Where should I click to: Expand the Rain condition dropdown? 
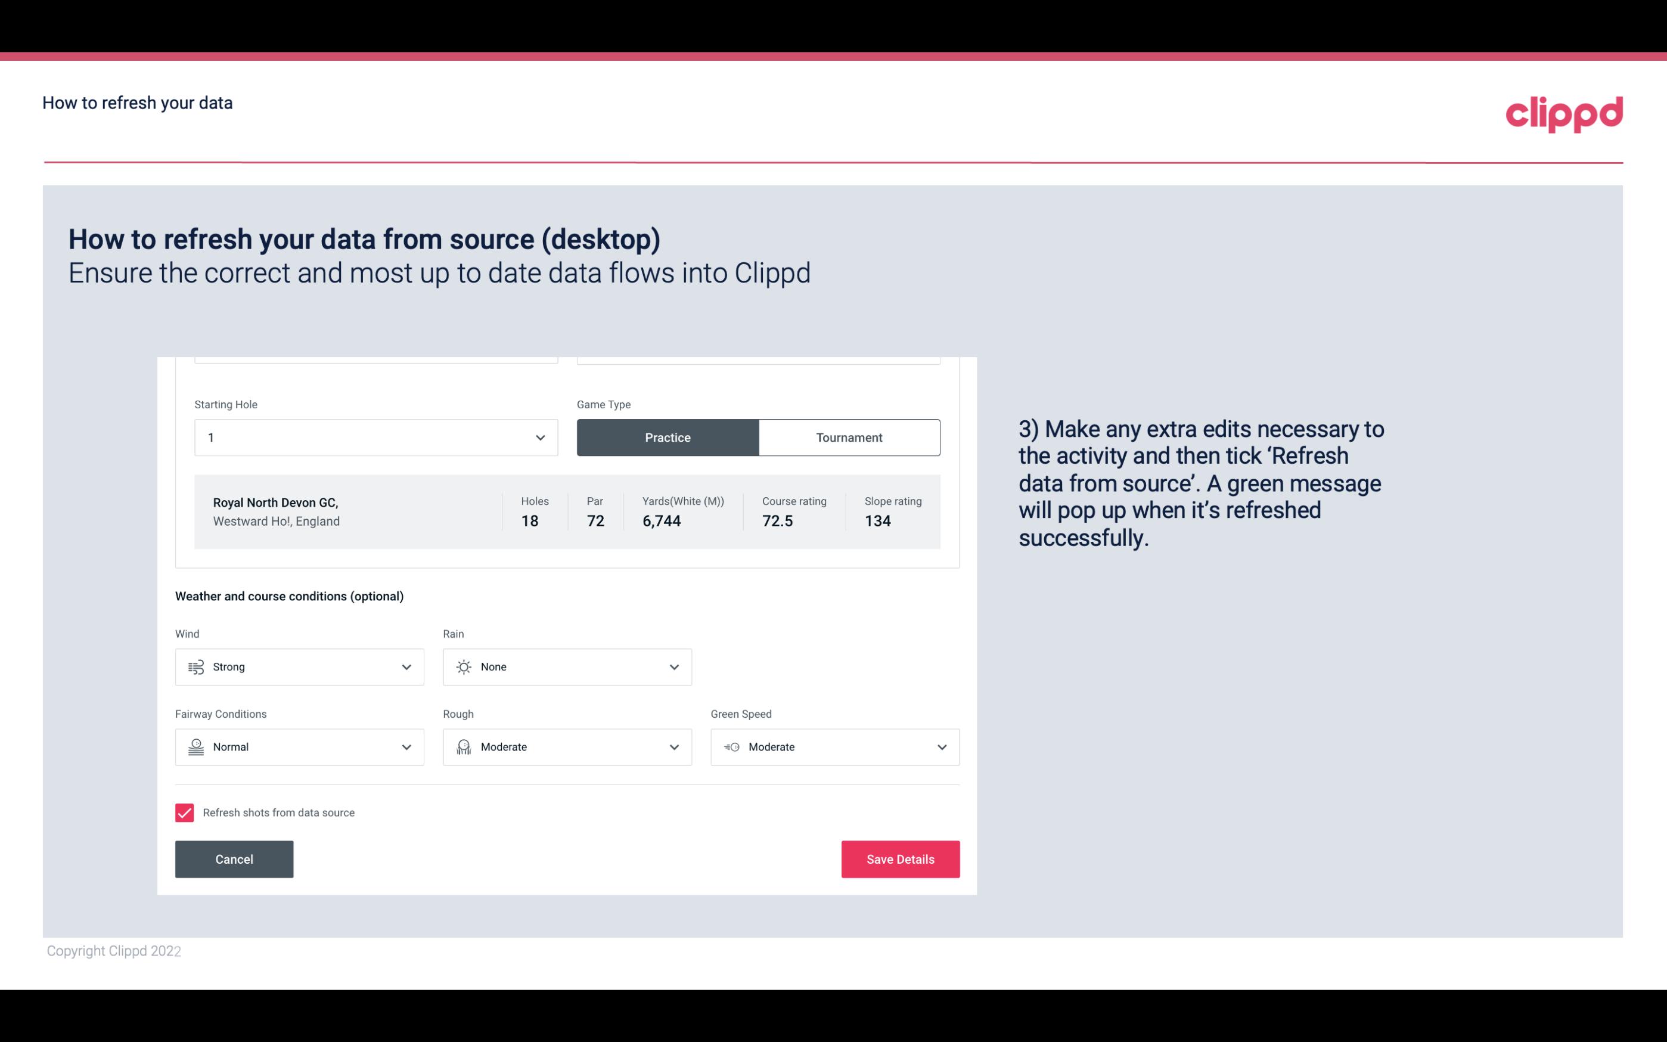click(x=673, y=666)
